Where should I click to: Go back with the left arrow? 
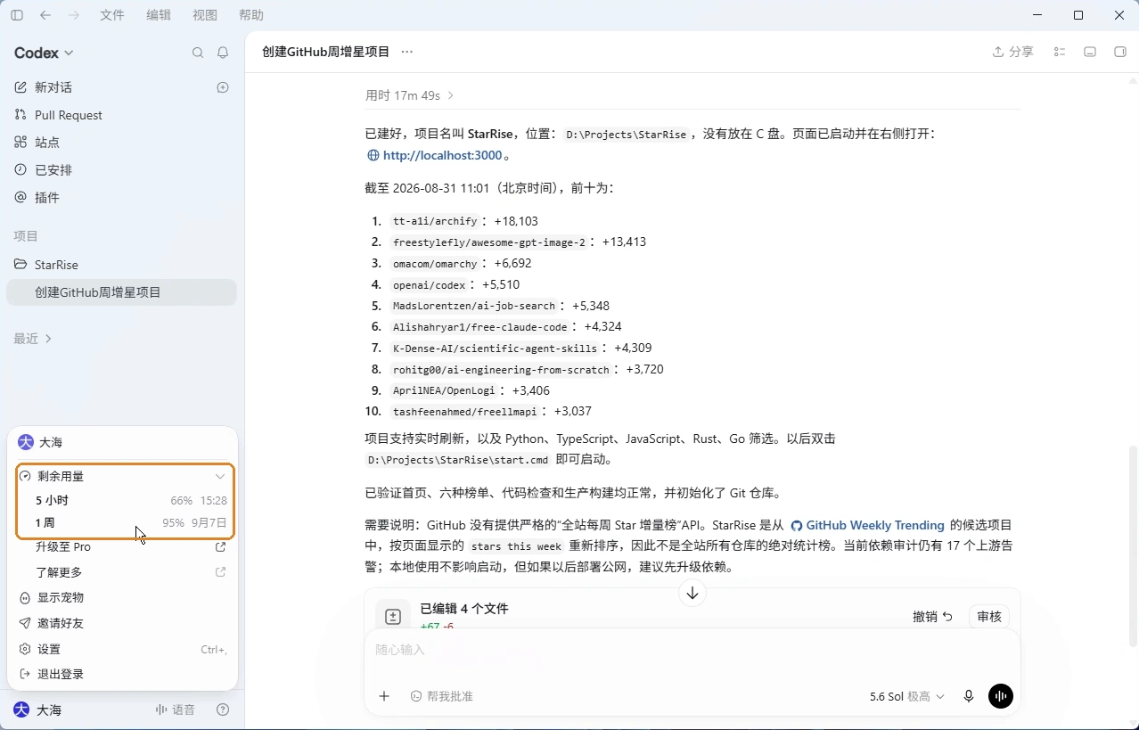pos(45,15)
